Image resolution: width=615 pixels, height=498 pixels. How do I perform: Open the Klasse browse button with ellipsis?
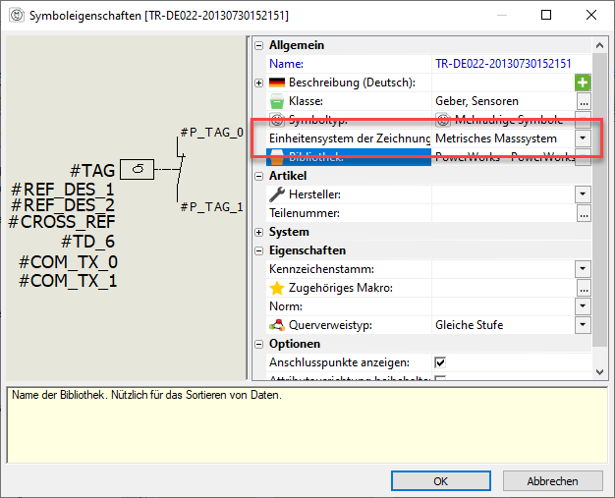pyautogui.click(x=583, y=101)
